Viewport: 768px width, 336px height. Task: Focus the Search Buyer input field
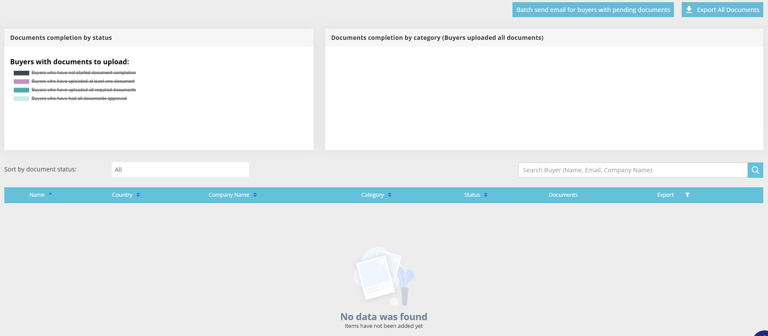pos(632,170)
